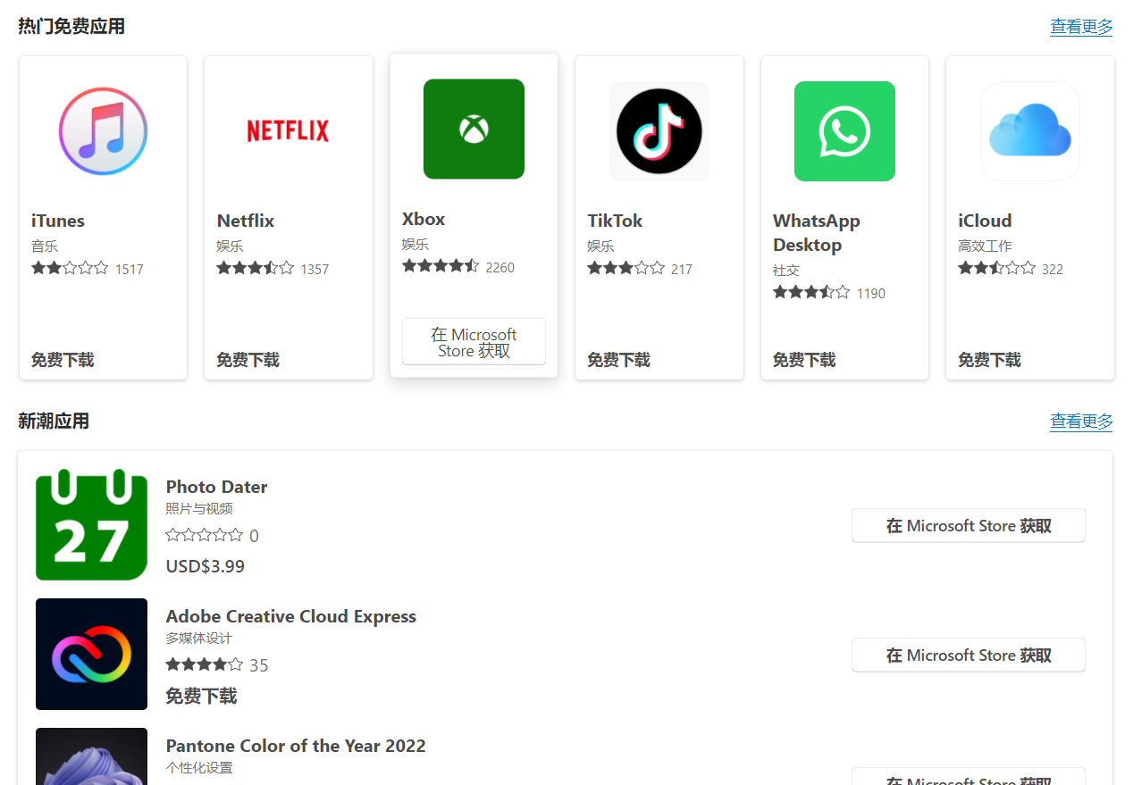
Task: Get Photo Dater in Microsoft Store
Action: pyautogui.click(x=969, y=525)
